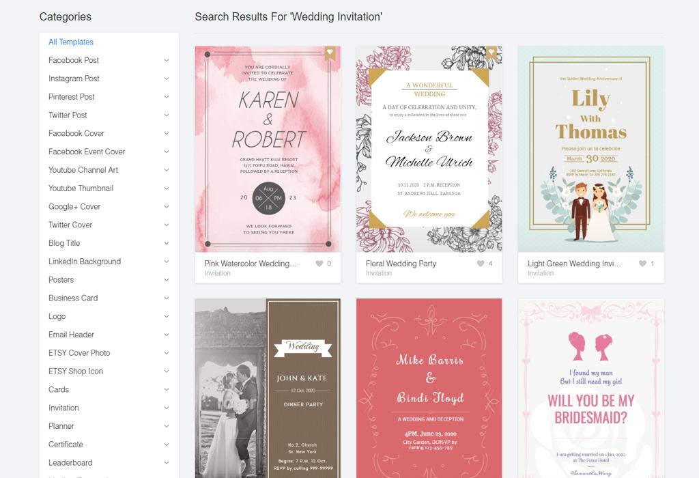Open the Jackson Brown & Michelle Ulrich thumbnail
This screenshot has height=478, width=699.
tap(429, 150)
